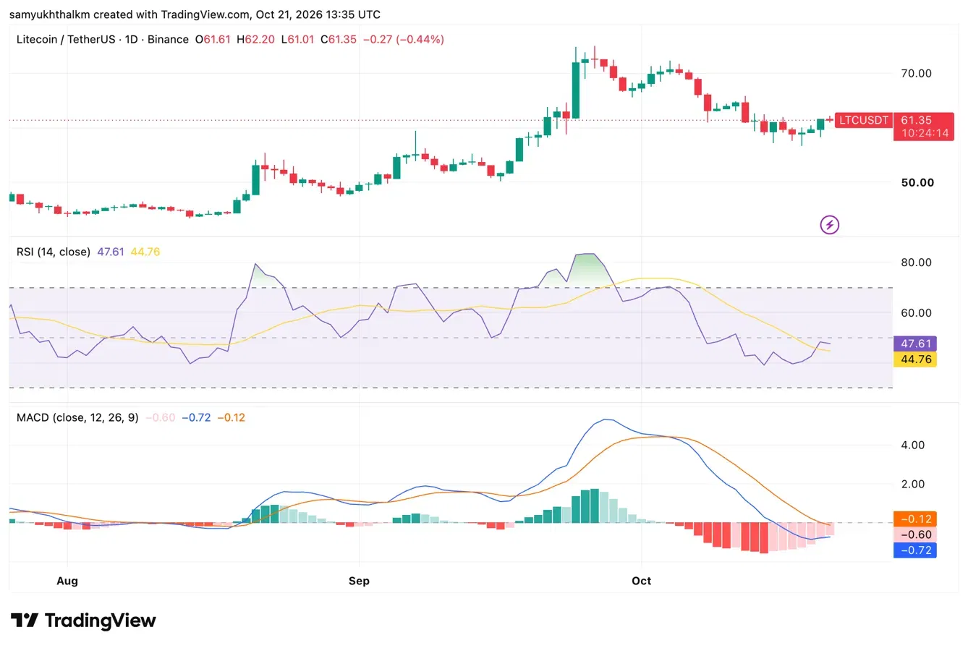Click the 2.00 MACD axis label
The width and height of the screenshot is (968, 648).
coord(913,484)
